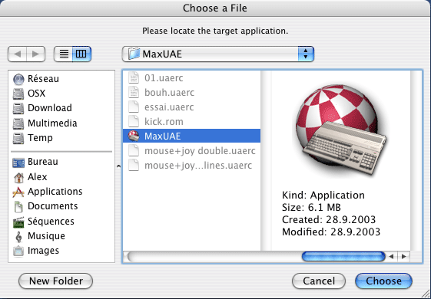
Task: Open the Download volume label
Action: (x=50, y=108)
